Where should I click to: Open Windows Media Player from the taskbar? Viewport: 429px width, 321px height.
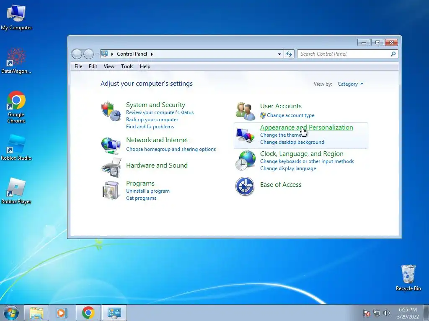click(62, 313)
